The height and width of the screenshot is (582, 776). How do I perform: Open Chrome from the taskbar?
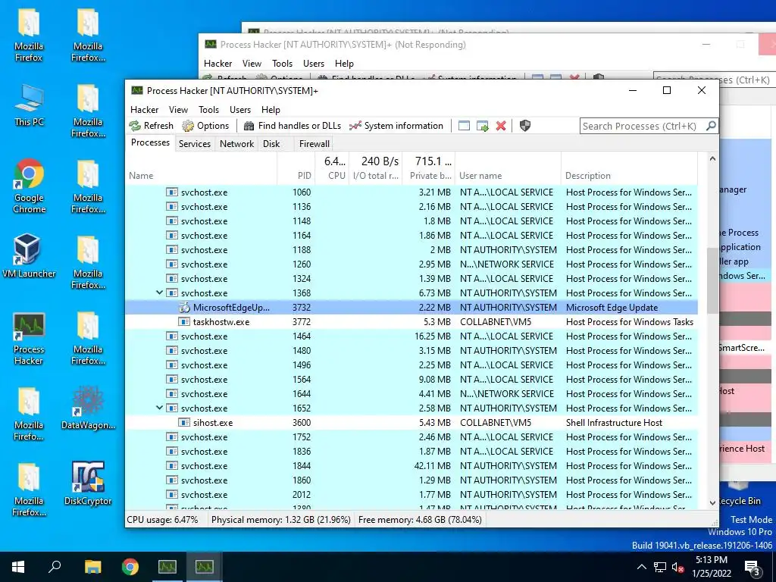pos(130,567)
